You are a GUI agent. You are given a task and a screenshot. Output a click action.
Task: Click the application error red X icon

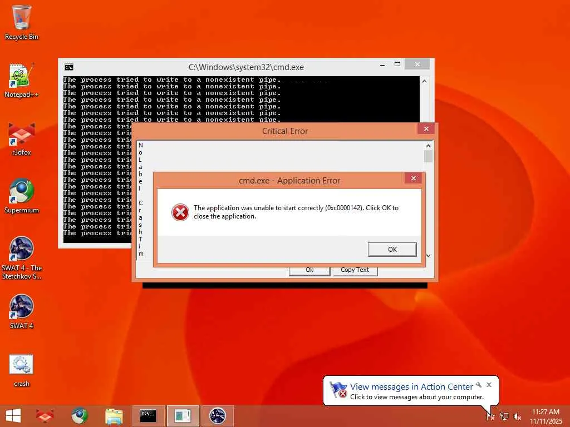pos(180,212)
